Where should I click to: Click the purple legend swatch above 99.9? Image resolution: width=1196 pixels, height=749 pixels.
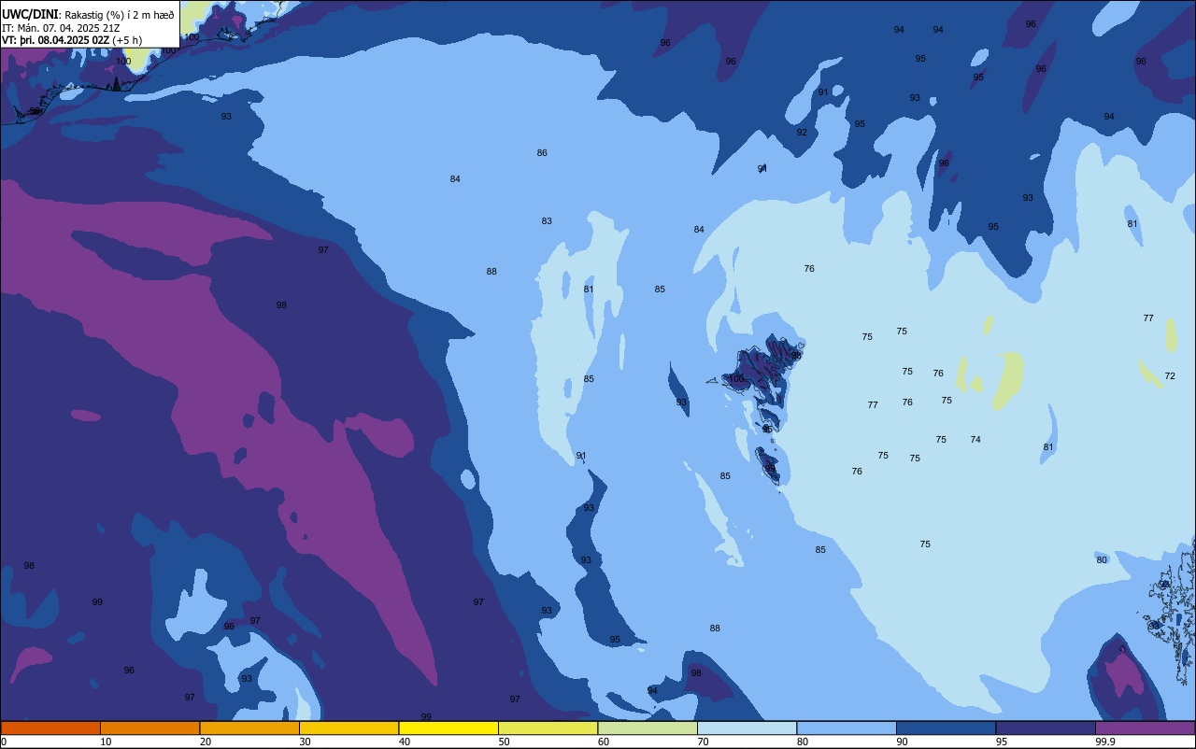(x=1145, y=728)
